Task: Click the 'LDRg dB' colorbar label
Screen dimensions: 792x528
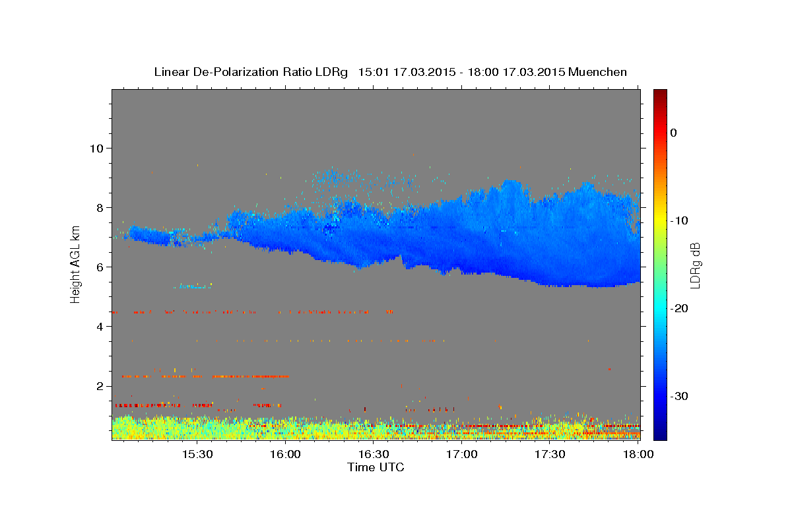Action: tap(694, 265)
